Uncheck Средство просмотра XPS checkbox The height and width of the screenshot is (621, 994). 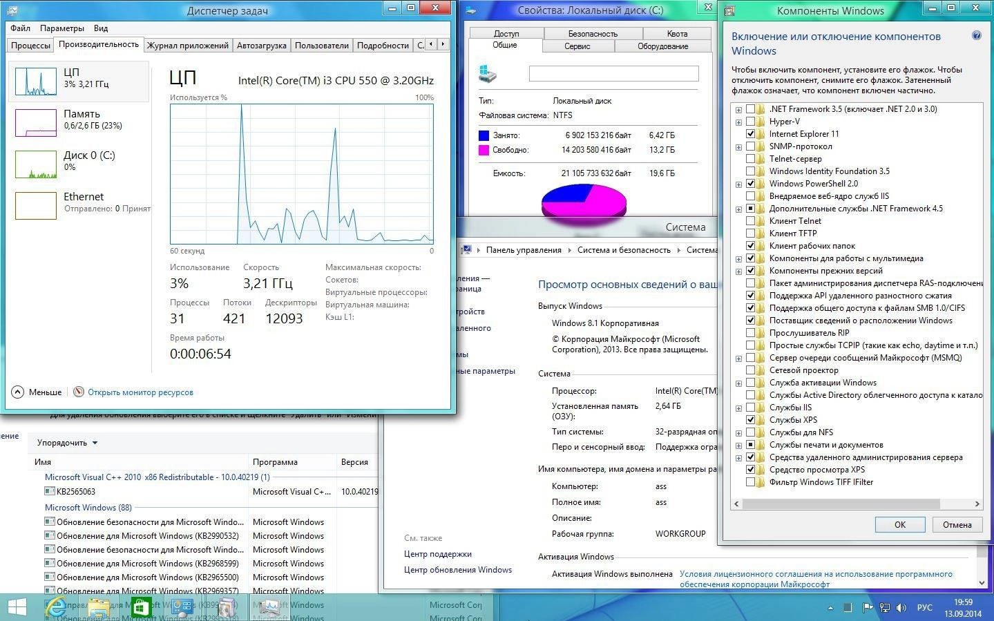click(750, 470)
